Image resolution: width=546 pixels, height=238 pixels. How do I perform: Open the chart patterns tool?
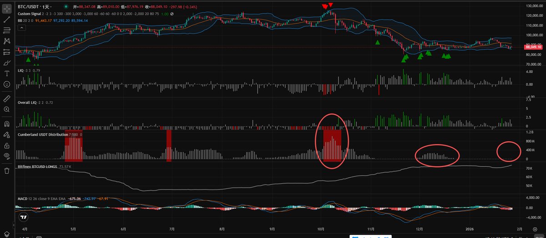(x=7, y=41)
